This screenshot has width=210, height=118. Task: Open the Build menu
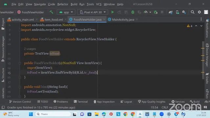(x=74, y=4)
